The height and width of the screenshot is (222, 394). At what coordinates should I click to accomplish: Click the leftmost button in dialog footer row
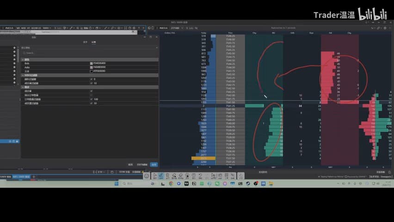[130, 165]
